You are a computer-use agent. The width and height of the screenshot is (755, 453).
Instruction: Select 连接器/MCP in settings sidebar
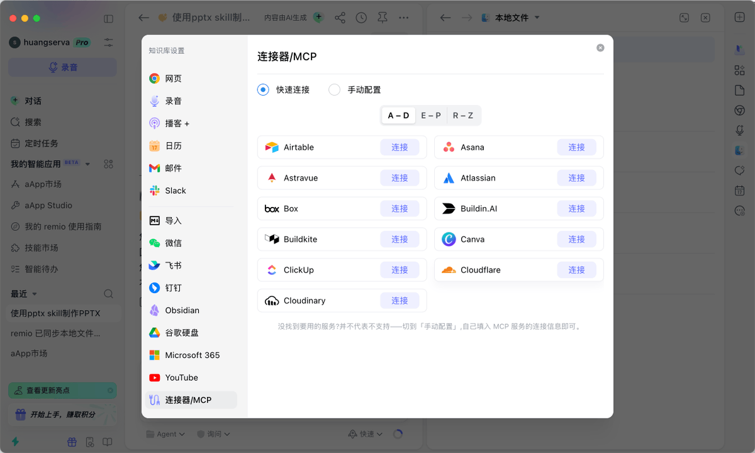[191, 400]
